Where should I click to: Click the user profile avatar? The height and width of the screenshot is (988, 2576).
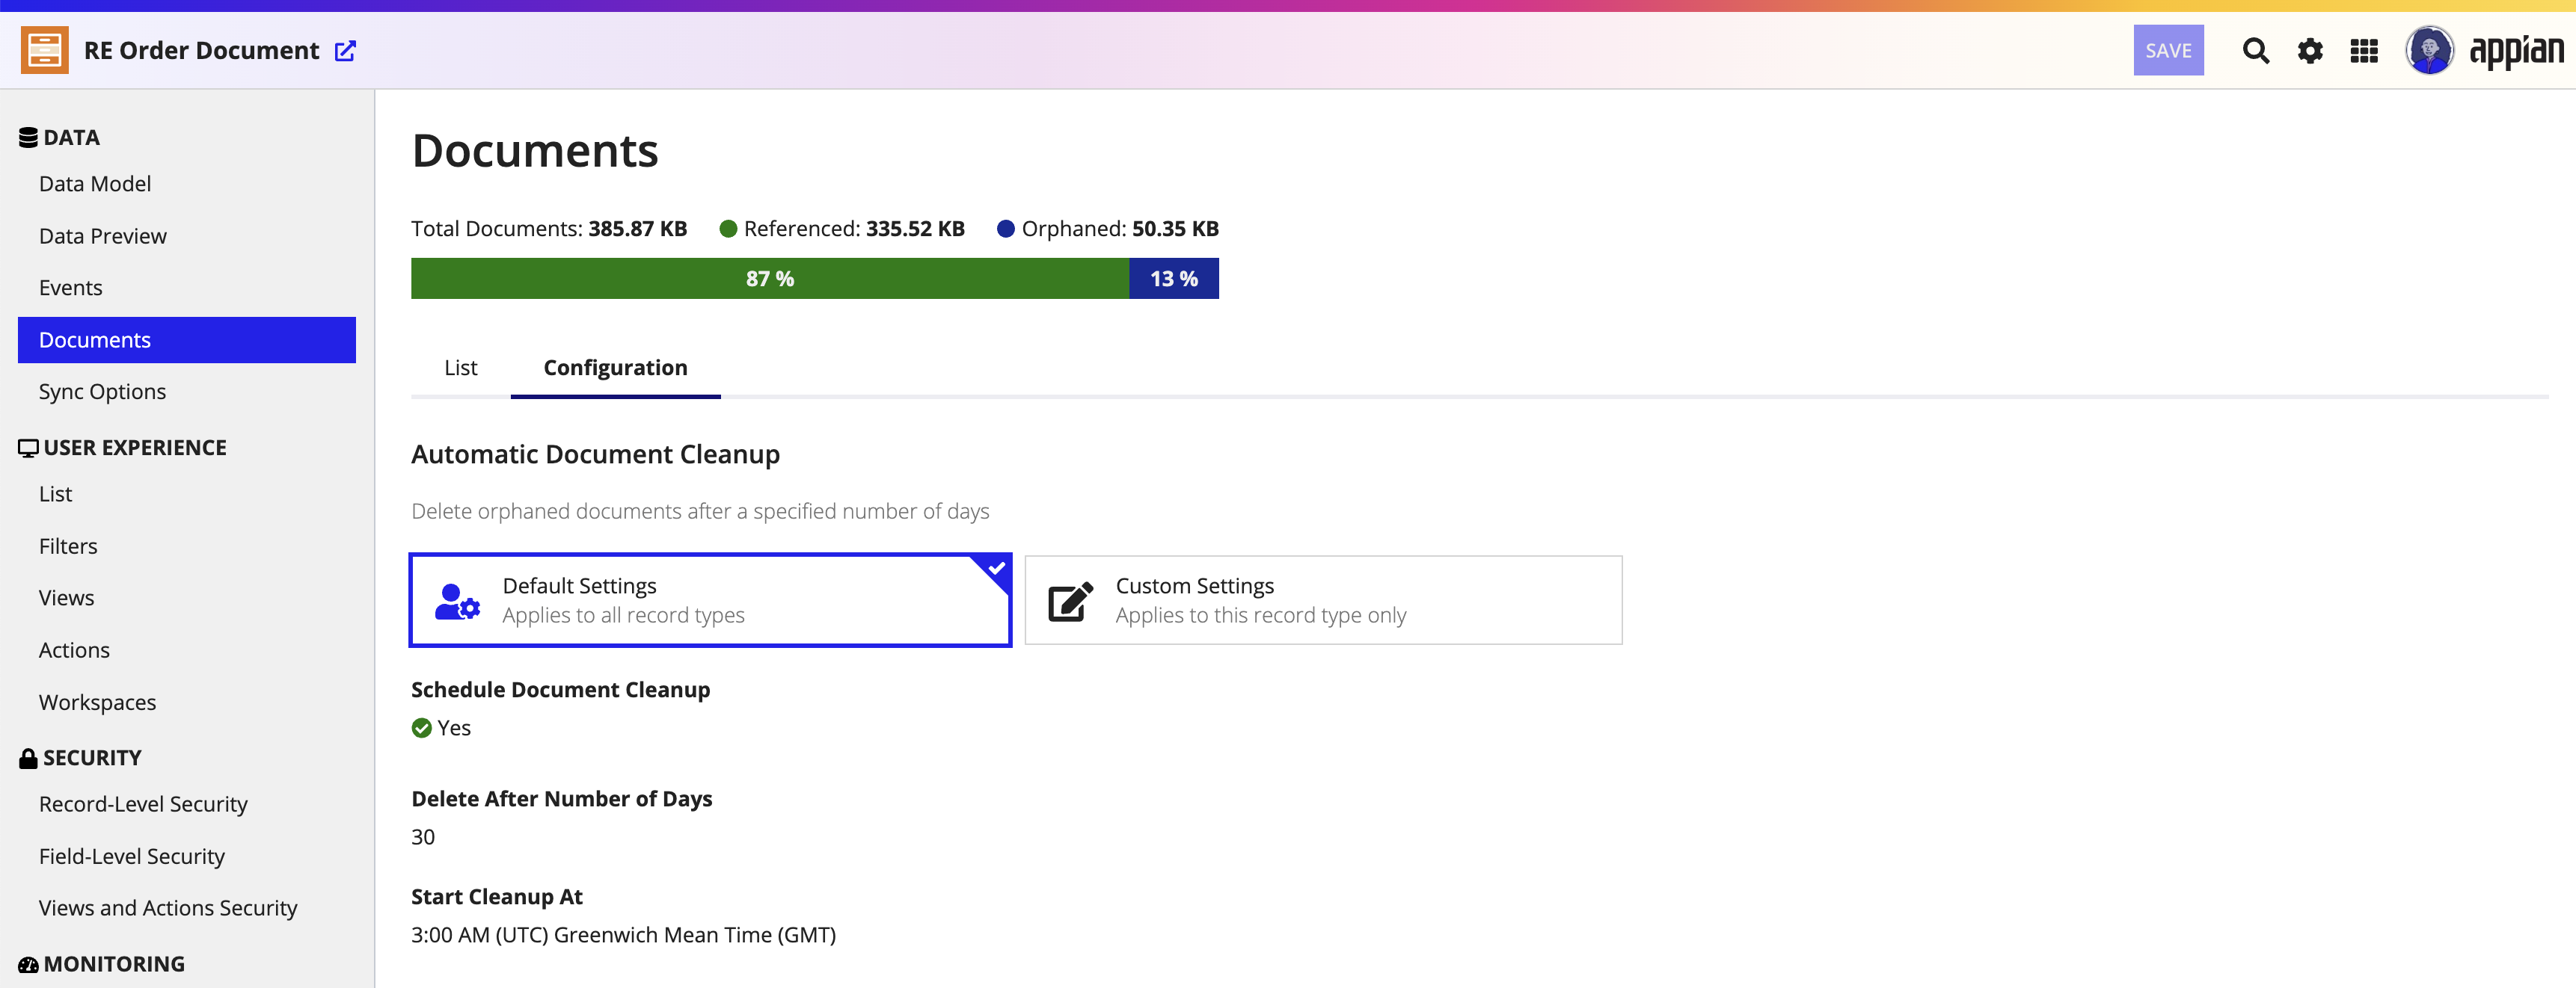[2429, 50]
